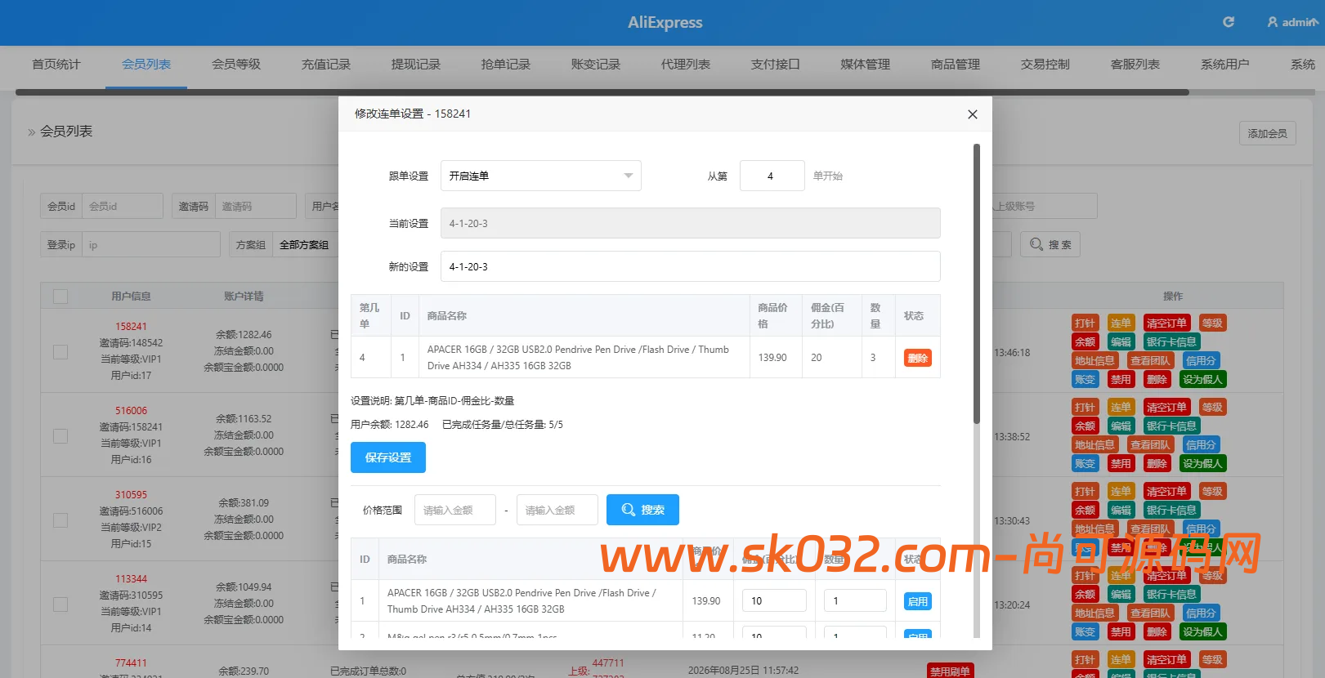The width and height of the screenshot is (1325, 678).
Task: Click the minimum price 请输入金额 field
Action: [455, 510]
